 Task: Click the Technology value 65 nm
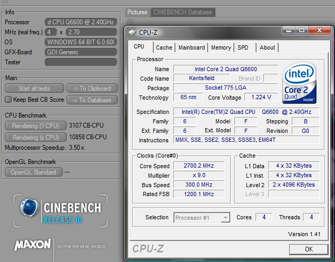point(188,97)
